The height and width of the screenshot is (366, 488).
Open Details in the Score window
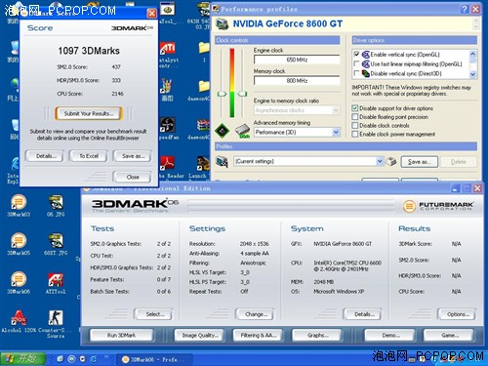coord(46,156)
